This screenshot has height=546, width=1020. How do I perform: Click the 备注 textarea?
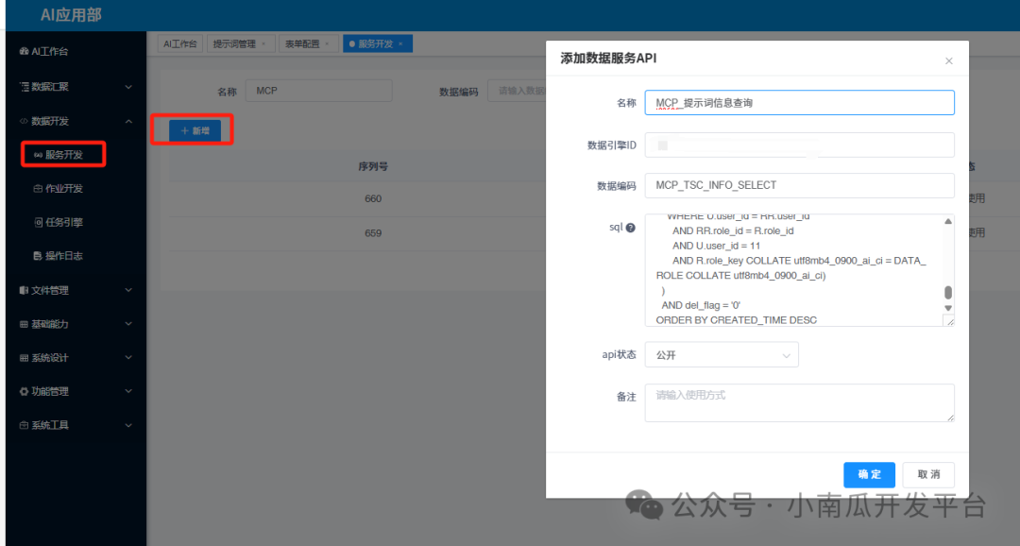coord(800,402)
